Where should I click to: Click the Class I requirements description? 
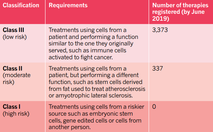[x=96, y=117]
